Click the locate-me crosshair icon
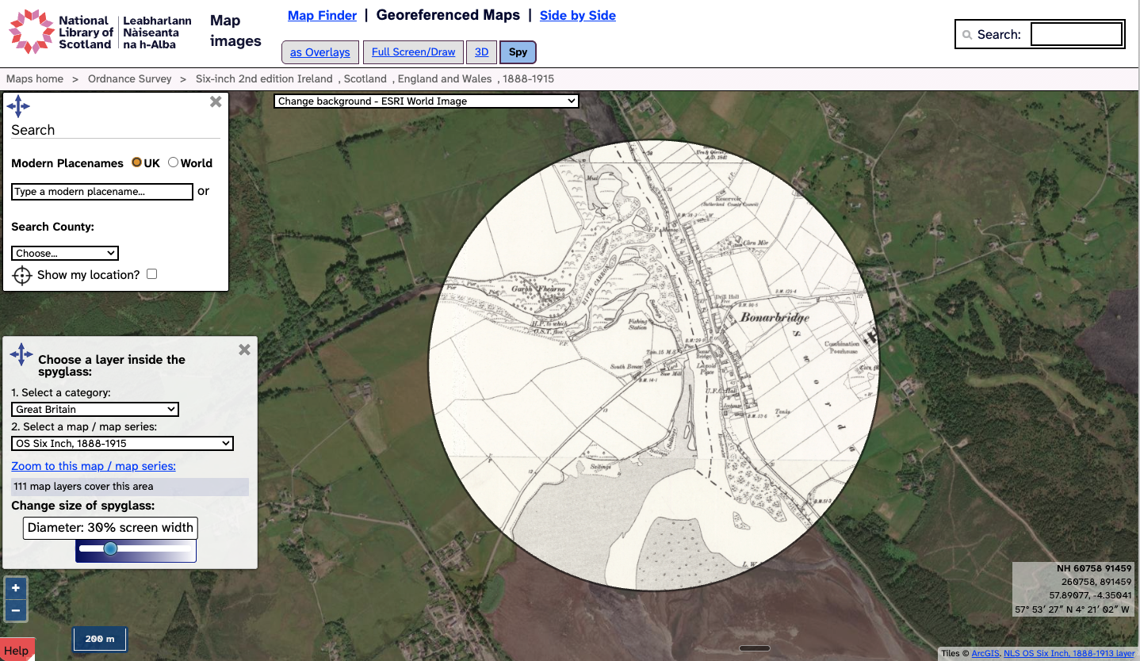 [22, 275]
